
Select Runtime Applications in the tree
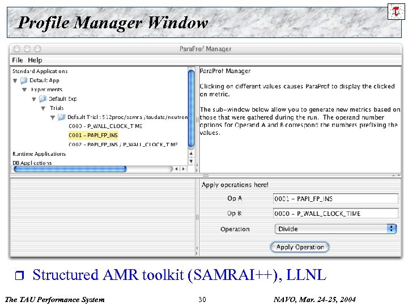(x=39, y=154)
